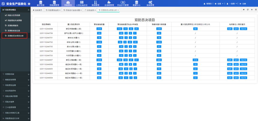
Task: Open the 基本信息 module icon
Action: [40, 2]
